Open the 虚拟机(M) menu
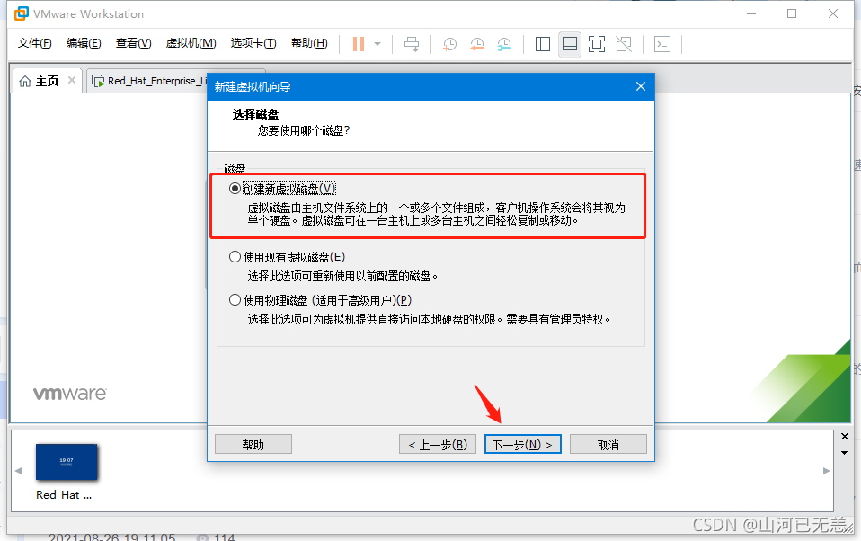The height and width of the screenshot is (541, 861). (191, 43)
